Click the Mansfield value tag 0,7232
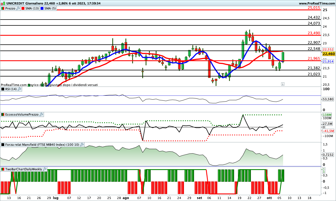Image resolution: width=336 pixels, height=201 pixels. pyautogui.click(x=329, y=154)
